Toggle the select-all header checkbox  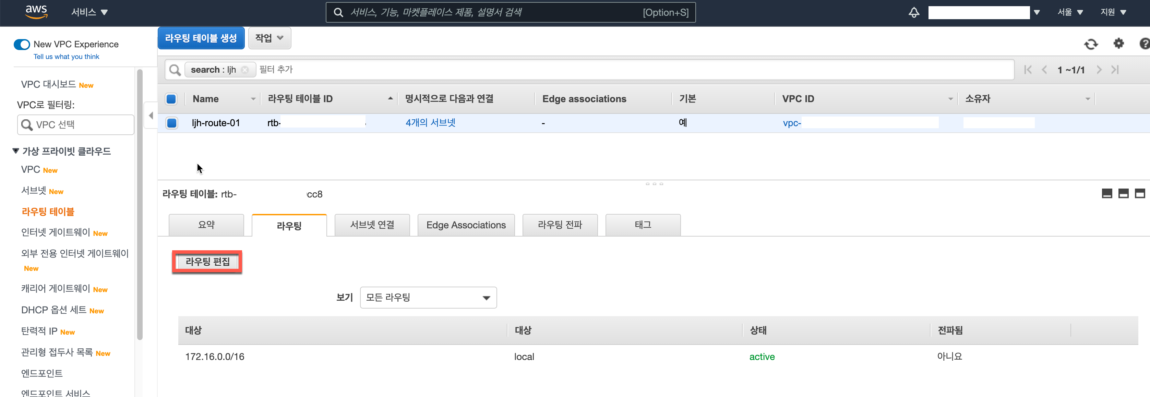[x=171, y=99]
